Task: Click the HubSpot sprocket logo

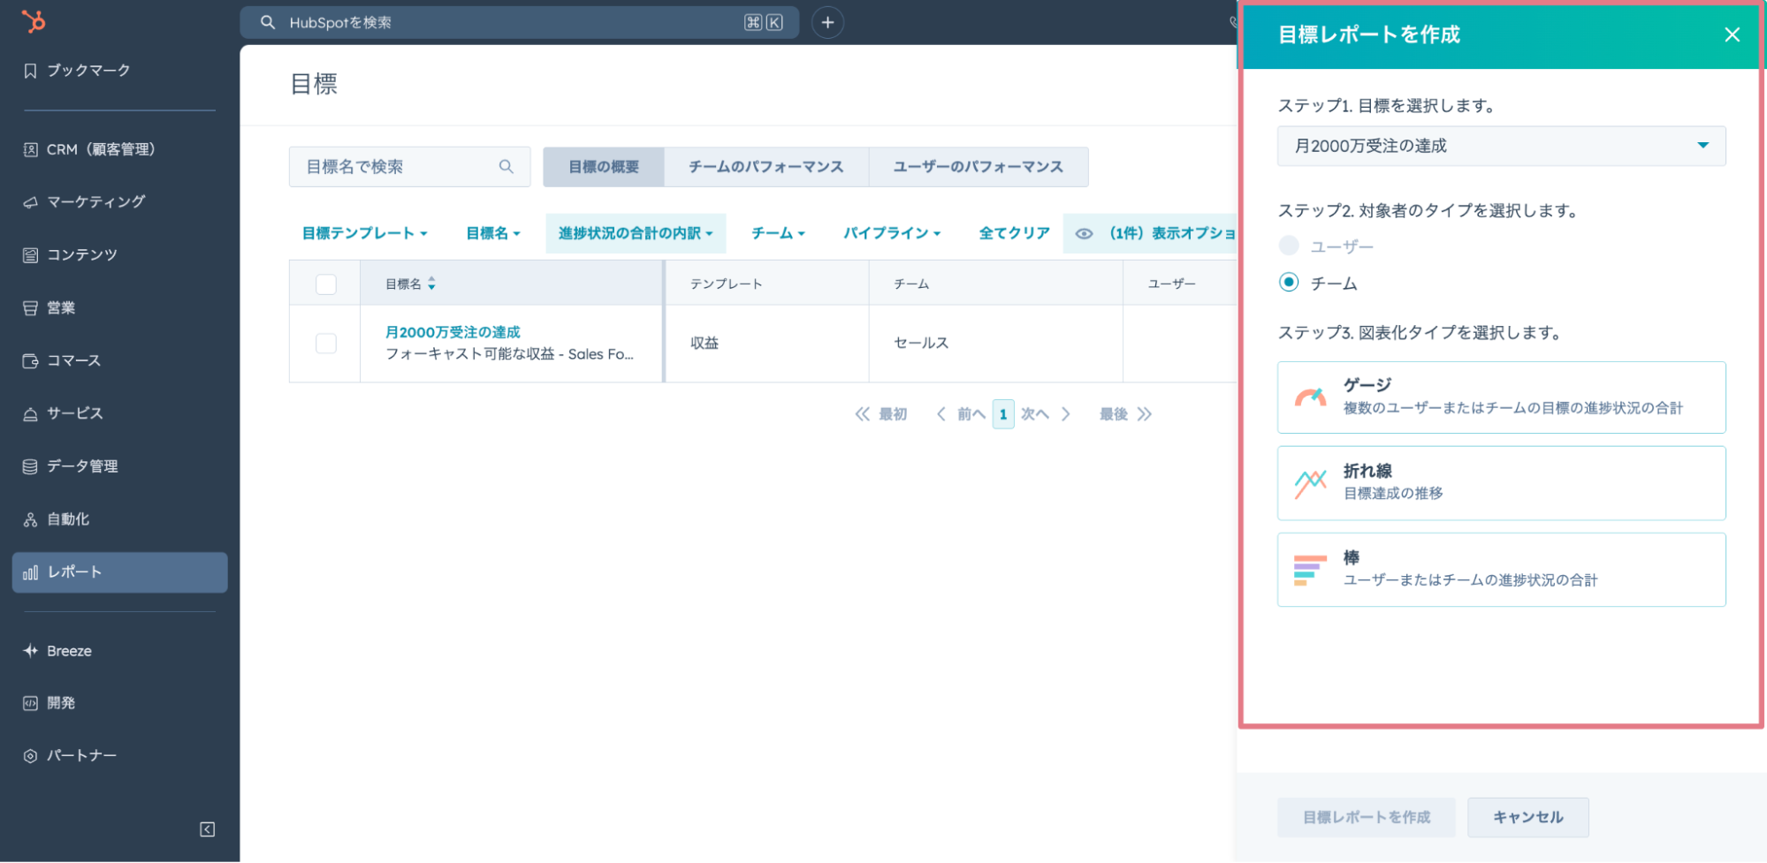Action: (x=34, y=21)
